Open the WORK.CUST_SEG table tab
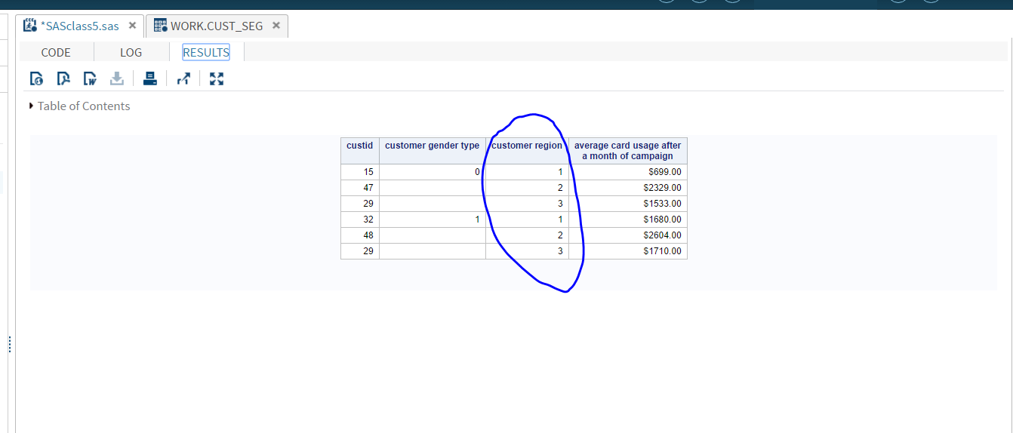Screen dimensions: 1013x433 coord(217,26)
